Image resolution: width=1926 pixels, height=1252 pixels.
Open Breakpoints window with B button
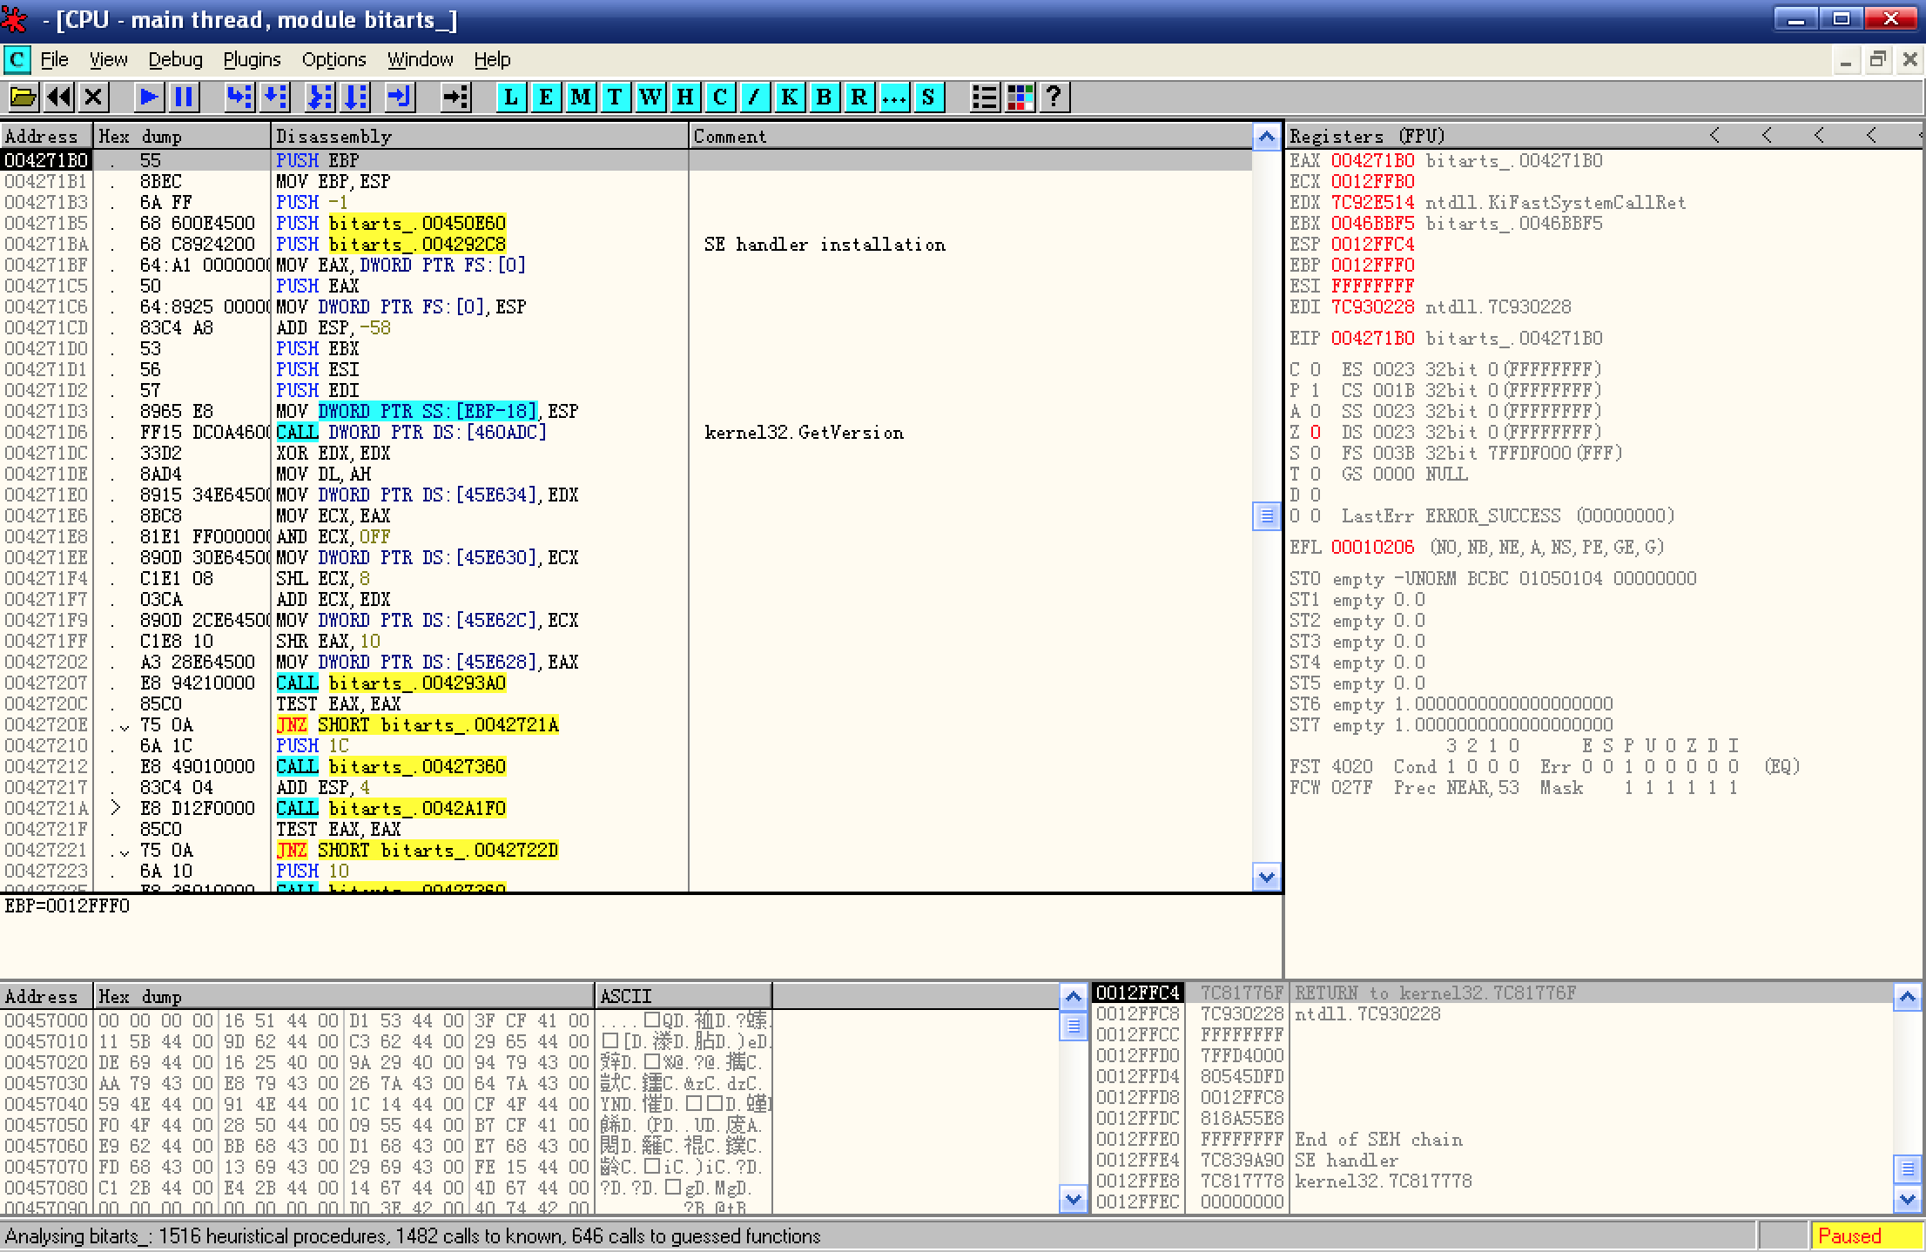point(824,97)
